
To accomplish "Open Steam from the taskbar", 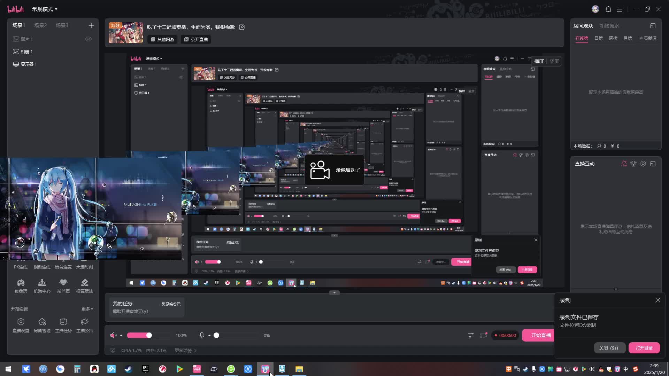I will pyautogui.click(x=128, y=369).
